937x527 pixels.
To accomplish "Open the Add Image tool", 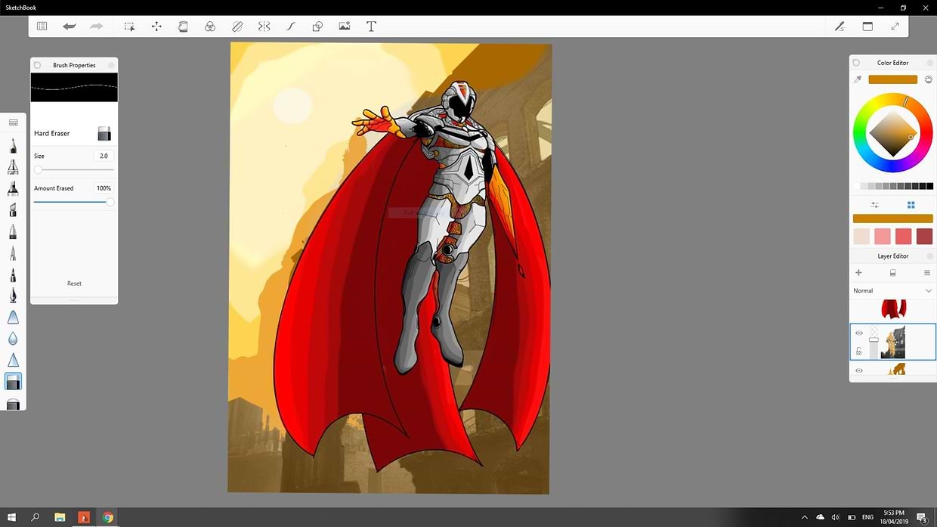I will (x=345, y=26).
